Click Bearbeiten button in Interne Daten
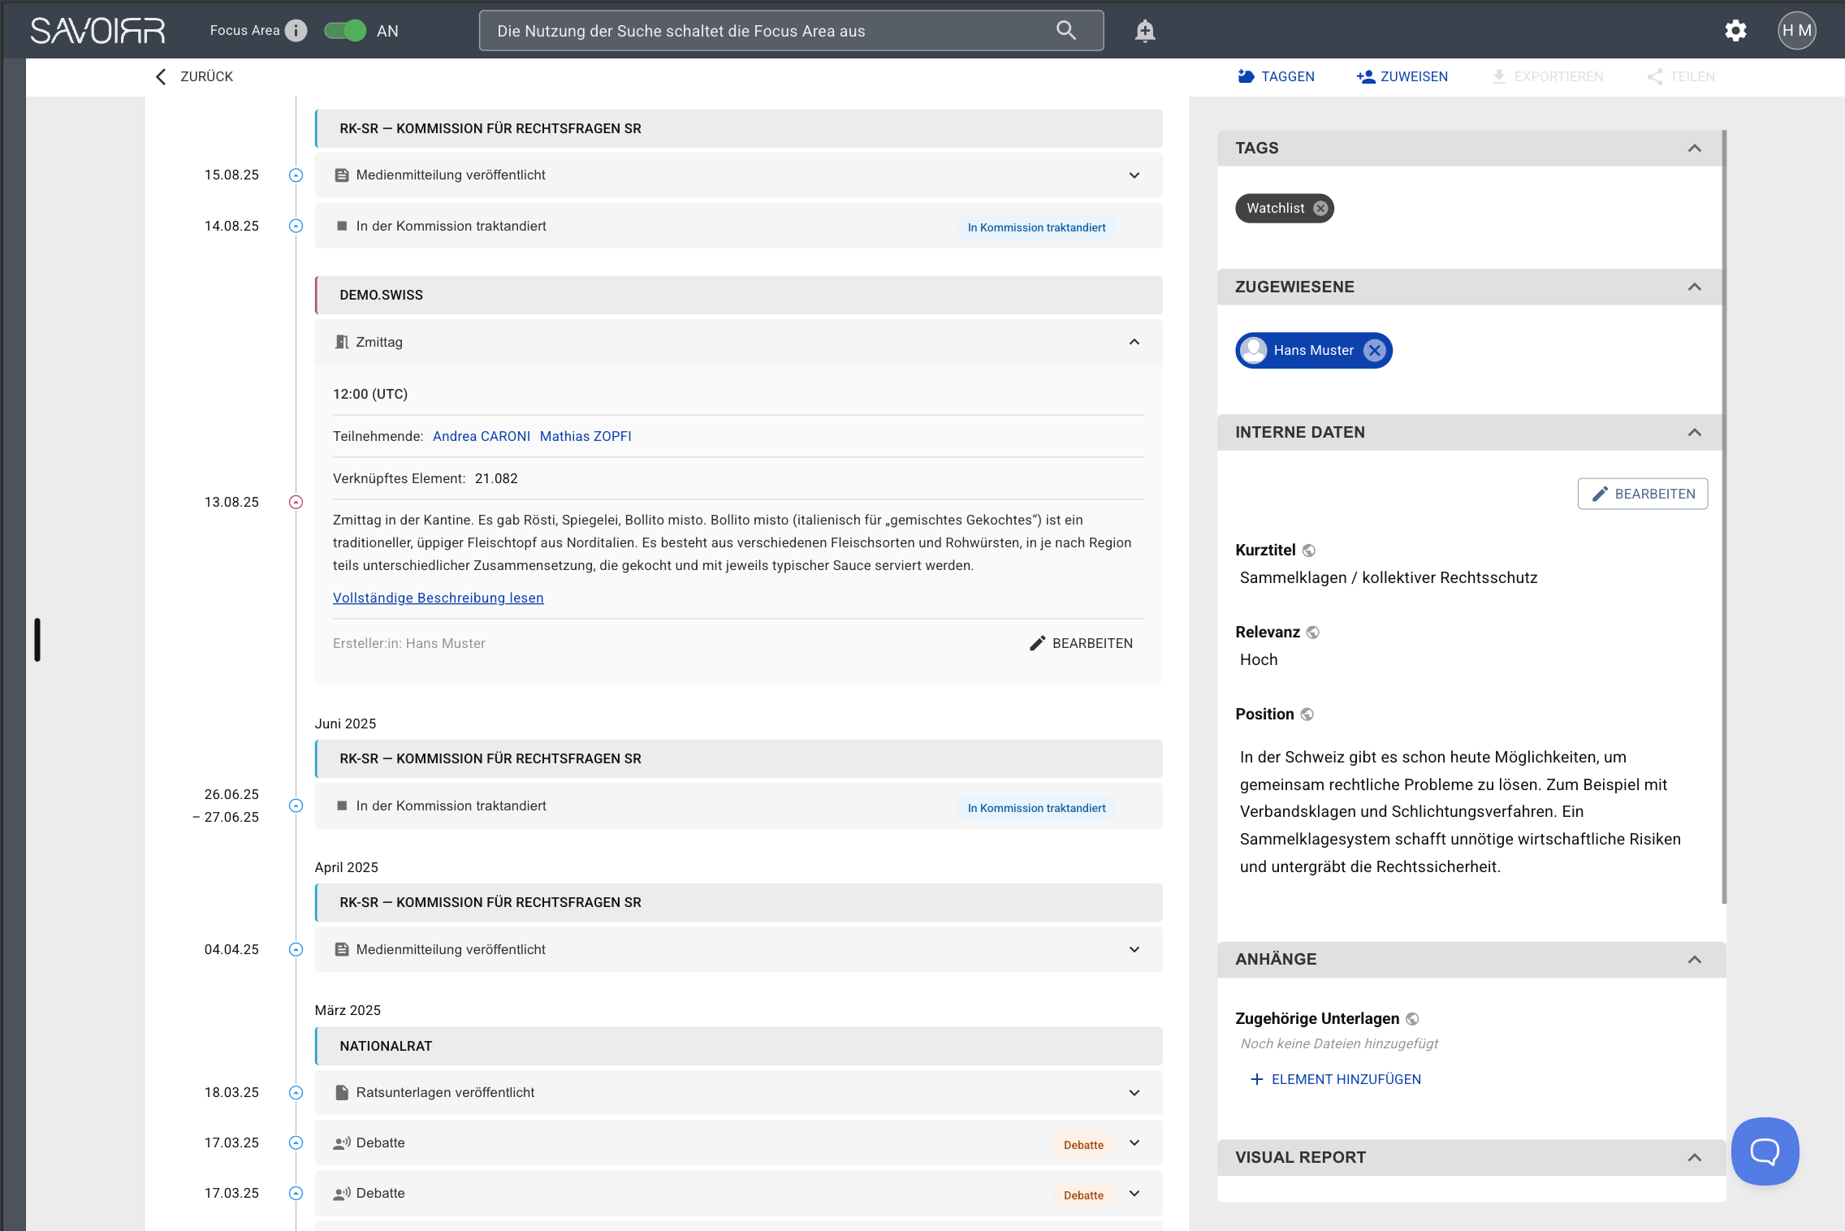The image size is (1845, 1231). pos(1642,495)
